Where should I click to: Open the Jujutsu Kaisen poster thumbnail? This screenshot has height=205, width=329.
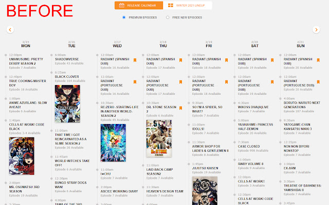(x=205, y=191)
